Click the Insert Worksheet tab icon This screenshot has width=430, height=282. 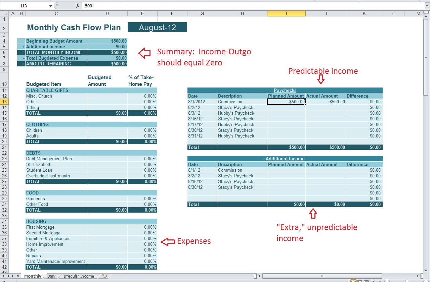(104, 276)
